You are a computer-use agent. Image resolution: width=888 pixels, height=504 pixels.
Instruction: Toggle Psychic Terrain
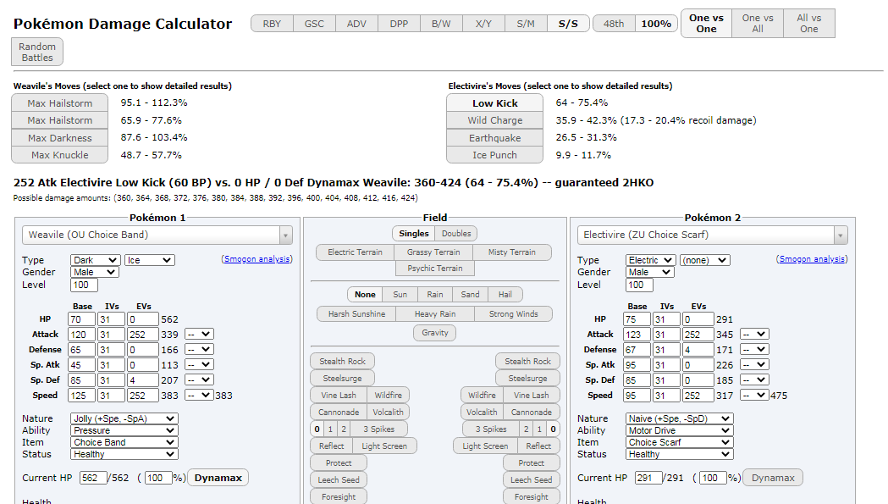click(435, 269)
